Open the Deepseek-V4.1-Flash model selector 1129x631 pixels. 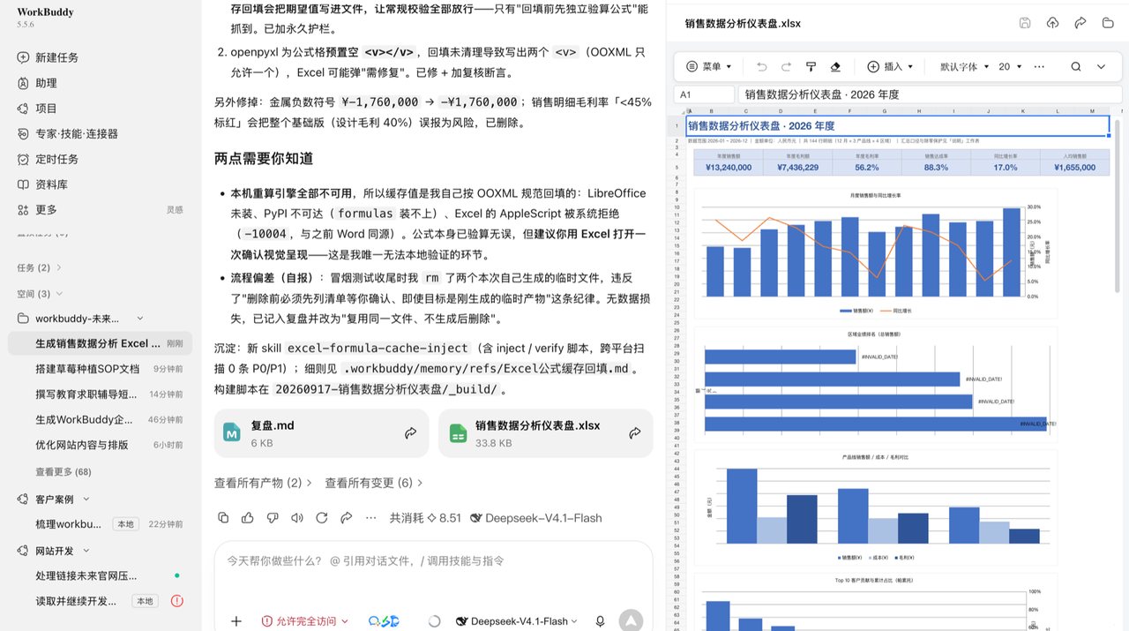click(517, 621)
